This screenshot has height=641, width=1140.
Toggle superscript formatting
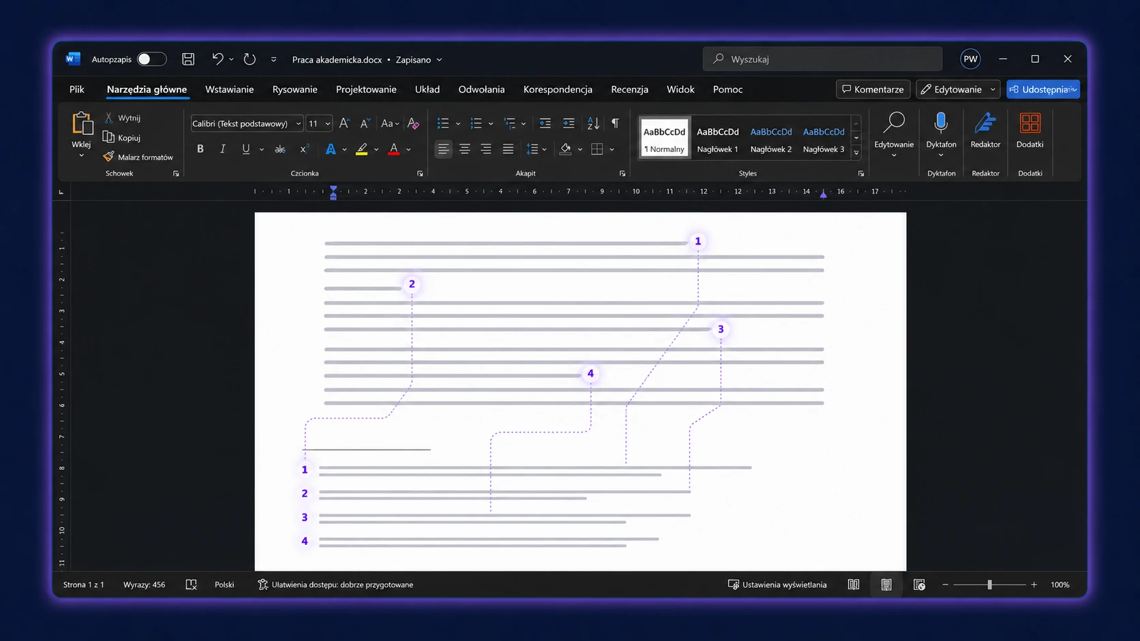point(304,149)
